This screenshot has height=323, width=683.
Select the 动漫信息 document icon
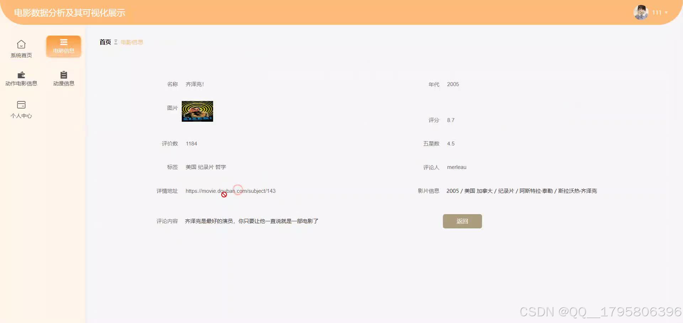64,75
